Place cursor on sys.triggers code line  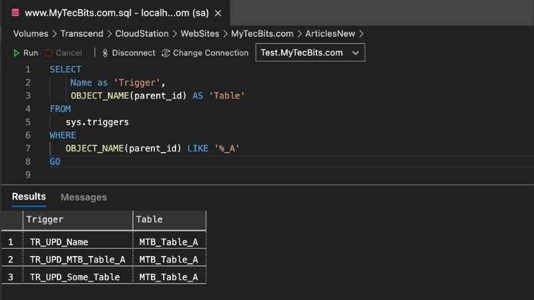coord(97,122)
